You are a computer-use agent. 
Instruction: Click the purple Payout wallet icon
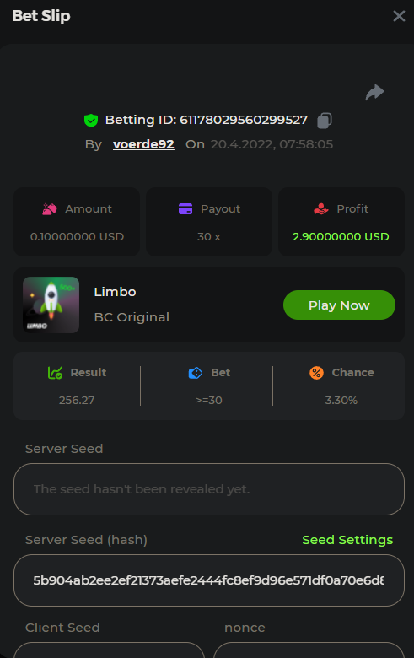(185, 208)
